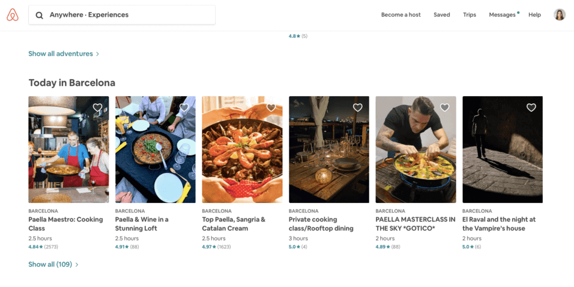Open Saved list in navigation
The width and height of the screenshot is (574, 287).
point(442,14)
